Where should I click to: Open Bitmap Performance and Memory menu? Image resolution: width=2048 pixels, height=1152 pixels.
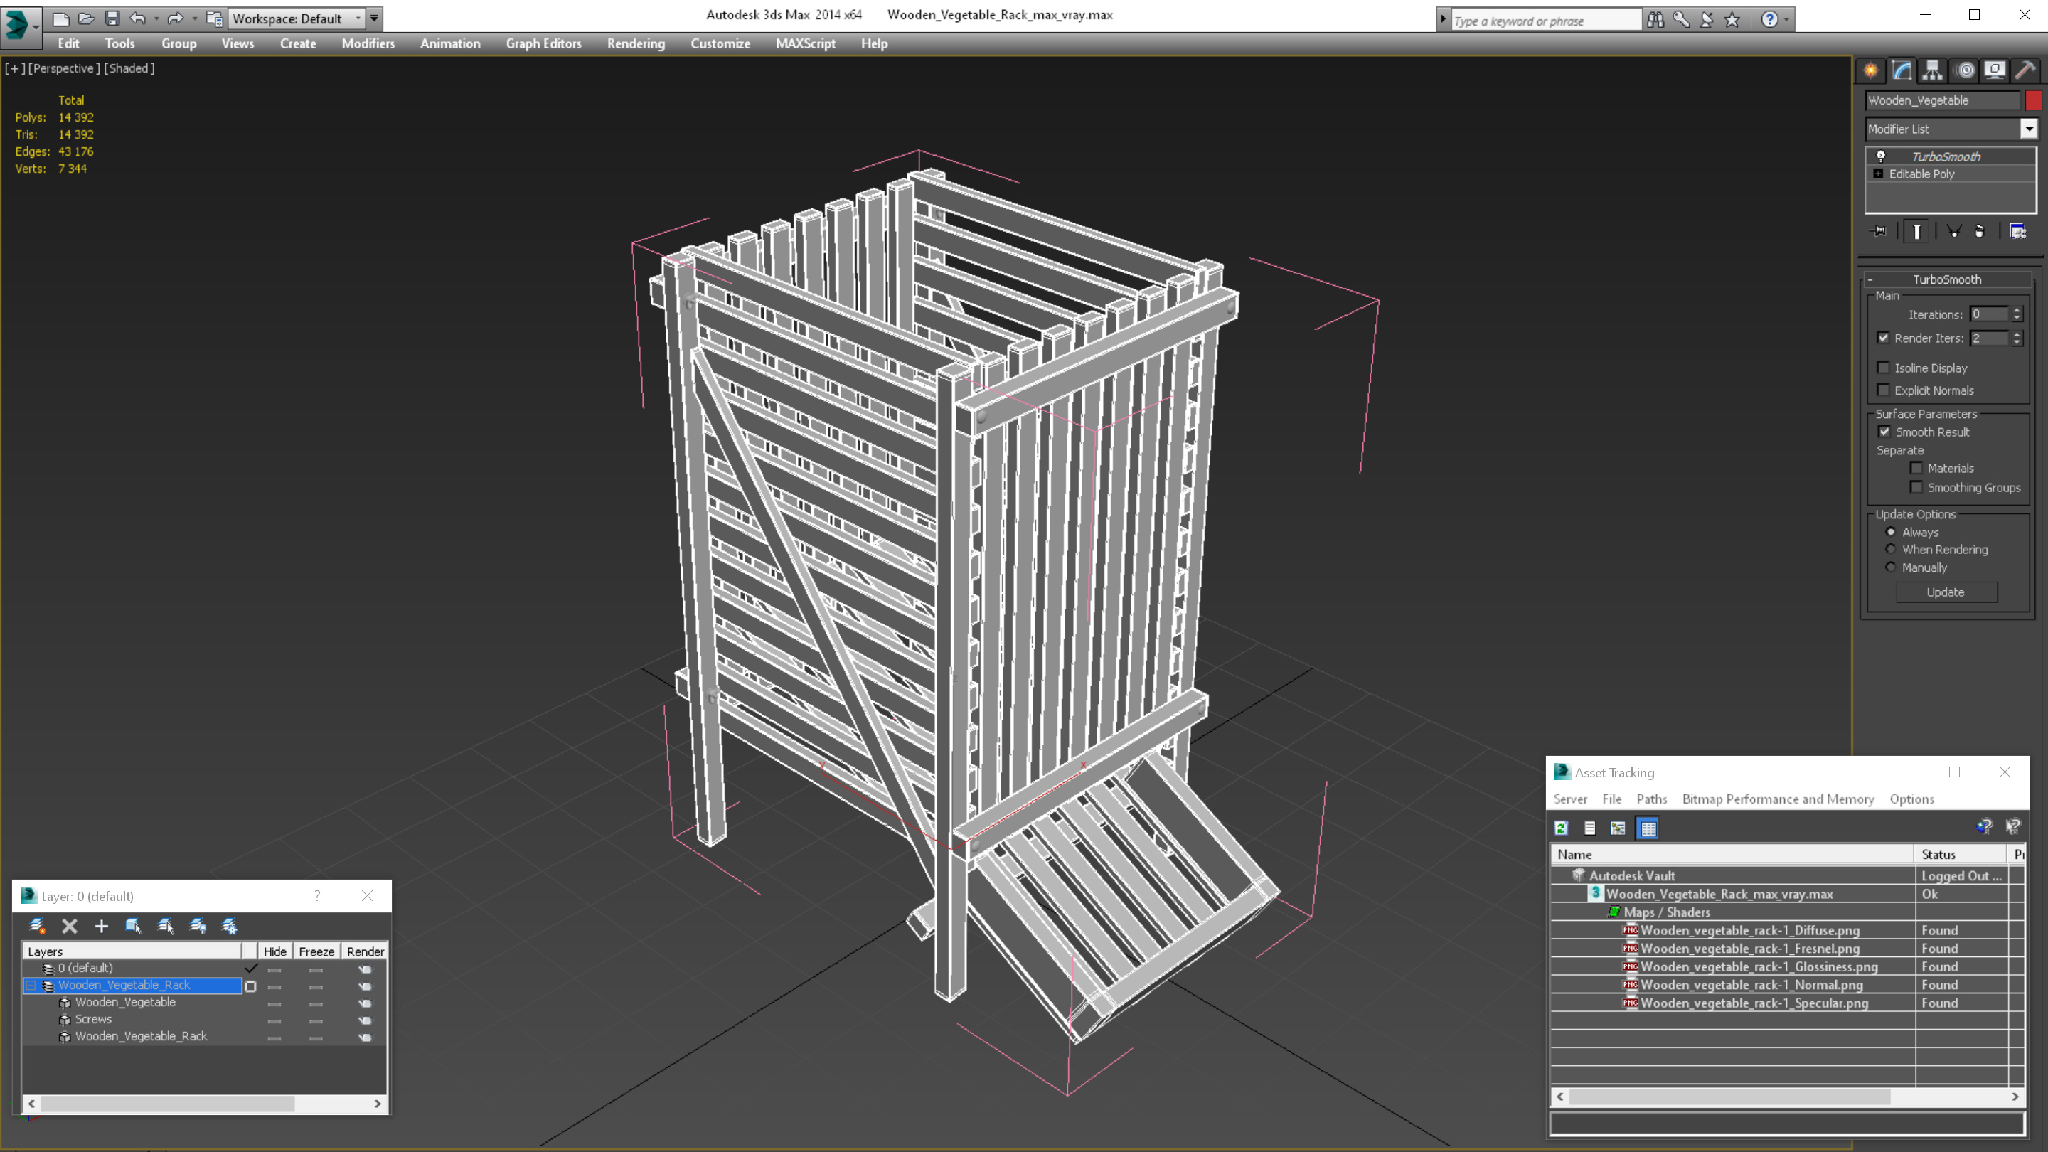coord(1778,799)
